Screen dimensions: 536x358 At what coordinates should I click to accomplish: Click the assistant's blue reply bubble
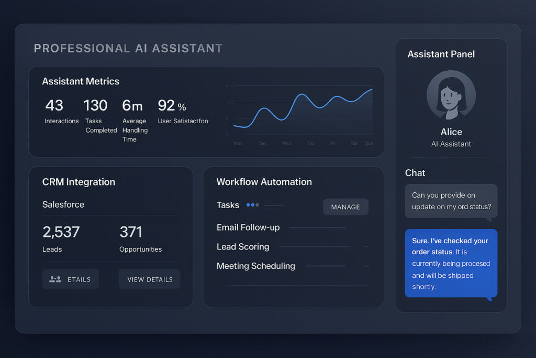(x=451, y=263)
